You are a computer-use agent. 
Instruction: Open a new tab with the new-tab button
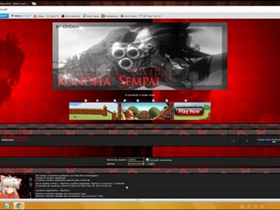point(34,3)
